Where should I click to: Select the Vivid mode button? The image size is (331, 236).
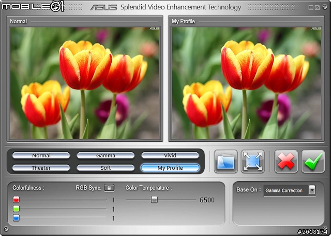click(170, 155)
